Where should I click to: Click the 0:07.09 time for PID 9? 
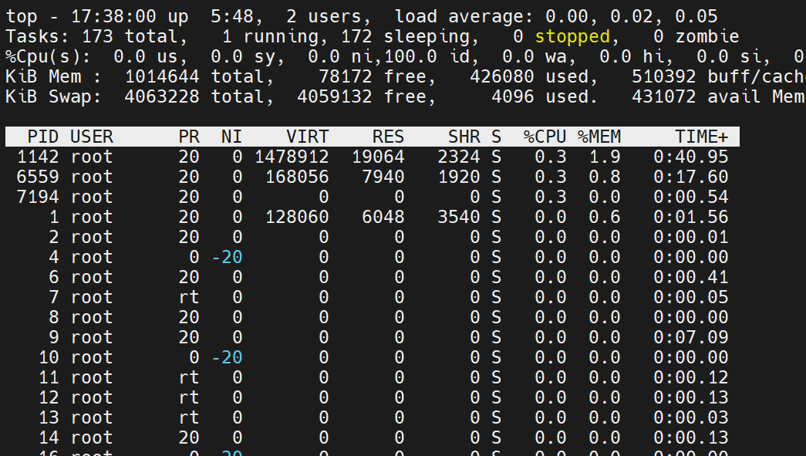point(690,338)
